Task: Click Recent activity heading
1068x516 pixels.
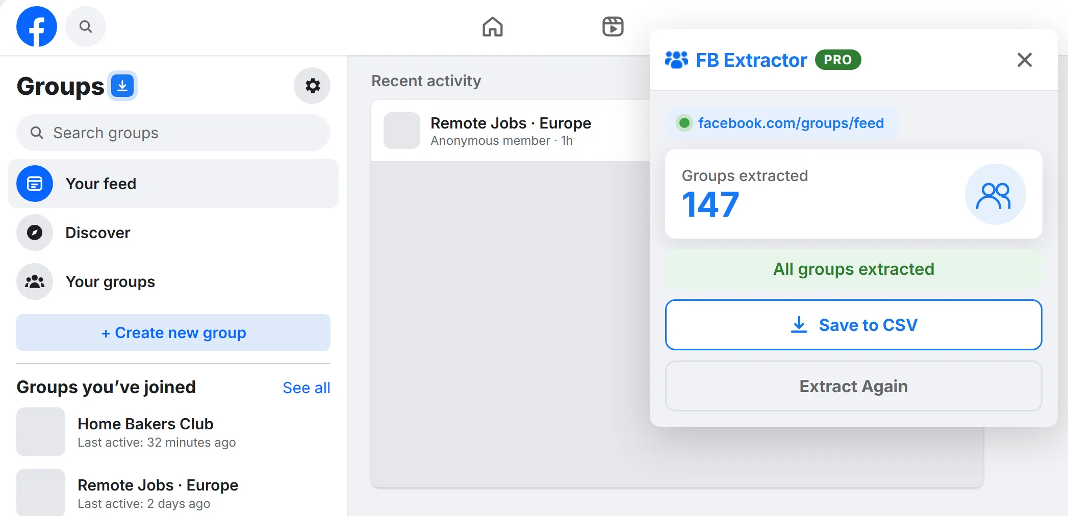Action: [426, 81]
